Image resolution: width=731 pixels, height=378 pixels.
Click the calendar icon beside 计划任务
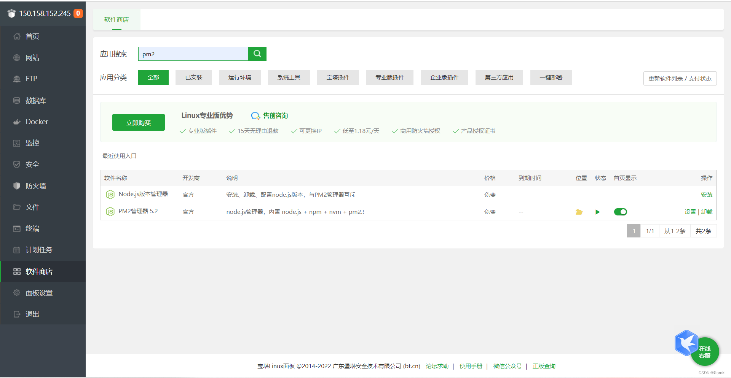click(17, 250)
